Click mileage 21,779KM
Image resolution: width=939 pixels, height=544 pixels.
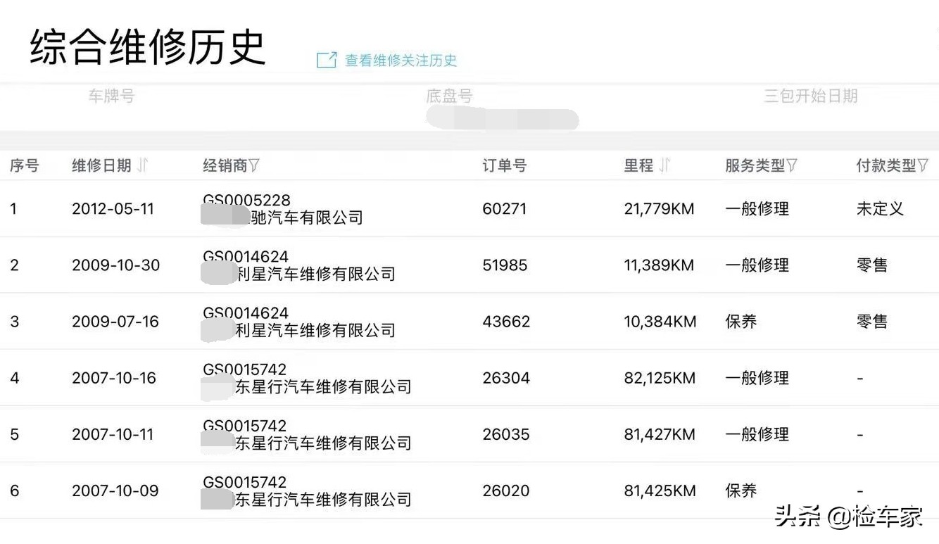[660, 209]
